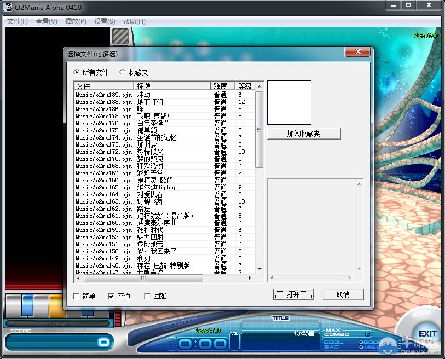This screenshot has width=445, height=359.
Task: Select song row 妈,我回来了
Action: (165, 251)
